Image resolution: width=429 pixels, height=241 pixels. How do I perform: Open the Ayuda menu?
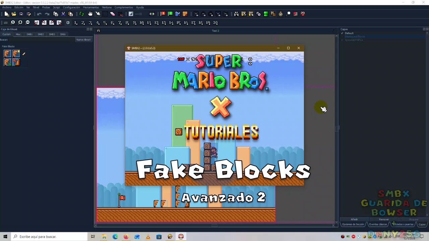[140, 7]
